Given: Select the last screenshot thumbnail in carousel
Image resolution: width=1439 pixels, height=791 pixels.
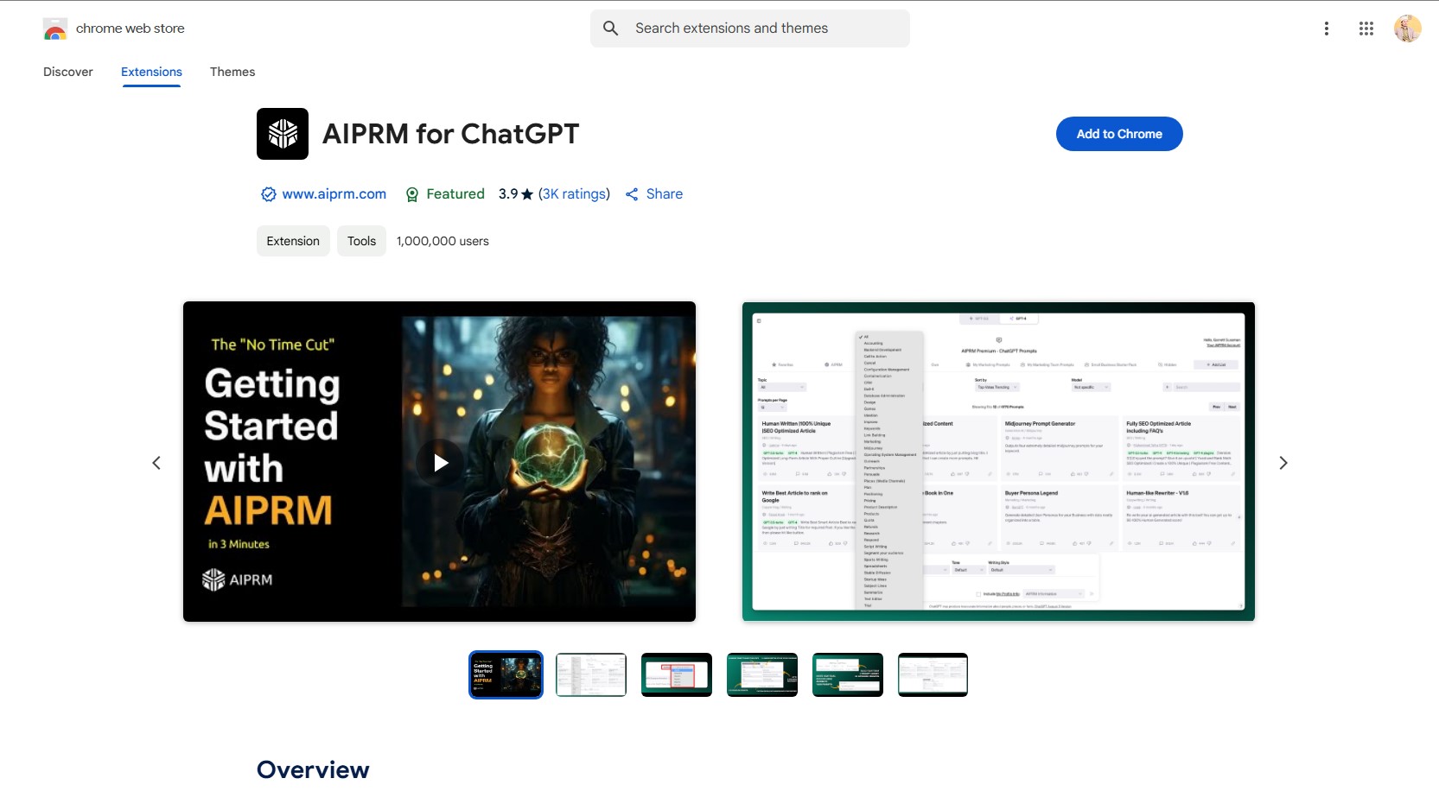Looking at the screenshot, I should [x=932, y=674].
